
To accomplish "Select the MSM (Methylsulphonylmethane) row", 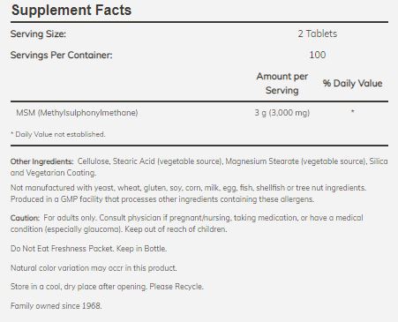I will 199,113.
